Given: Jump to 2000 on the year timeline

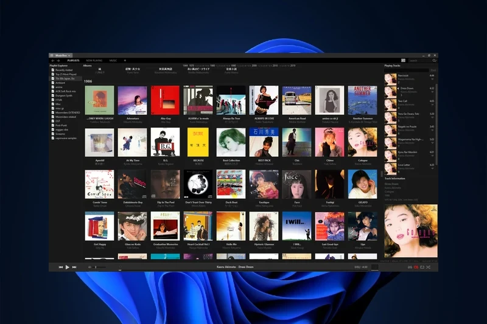Looking at the screenshot, I should pyautogui.click(x=254, y=66).
